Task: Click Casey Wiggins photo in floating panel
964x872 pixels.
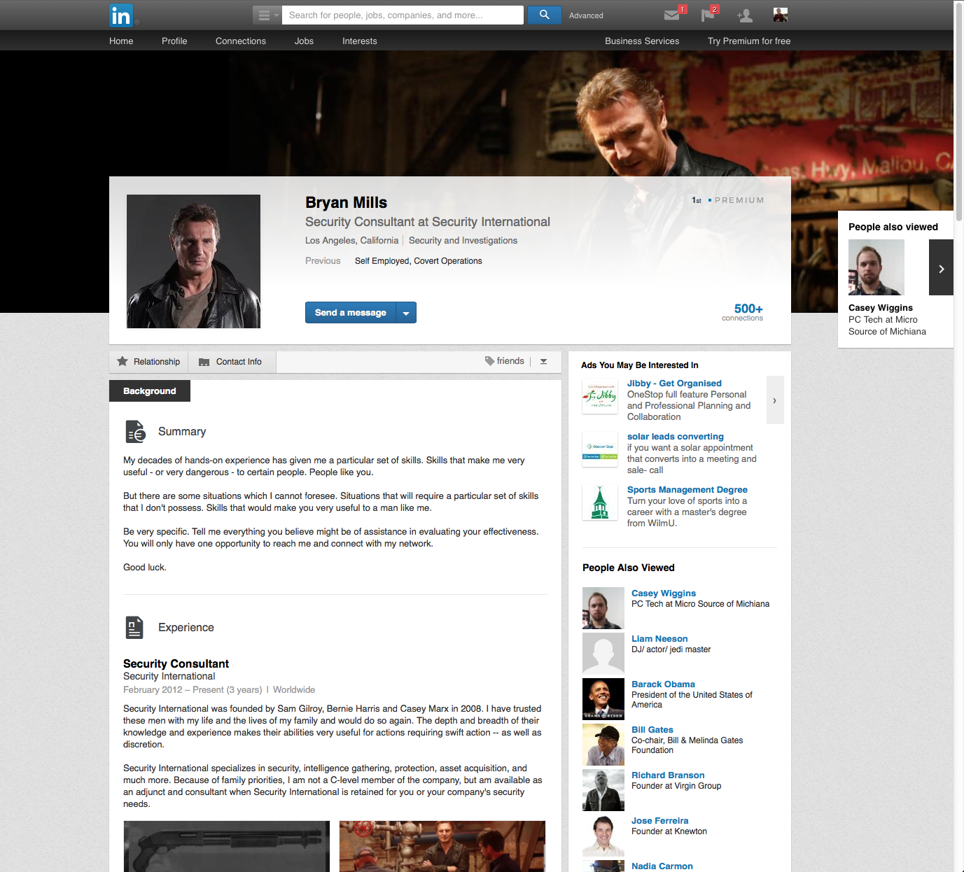Action: [876, 267]
